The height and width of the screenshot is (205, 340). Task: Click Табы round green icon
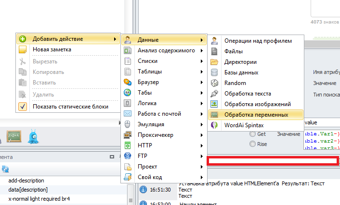pyautogui.click(x=128, y=93)
